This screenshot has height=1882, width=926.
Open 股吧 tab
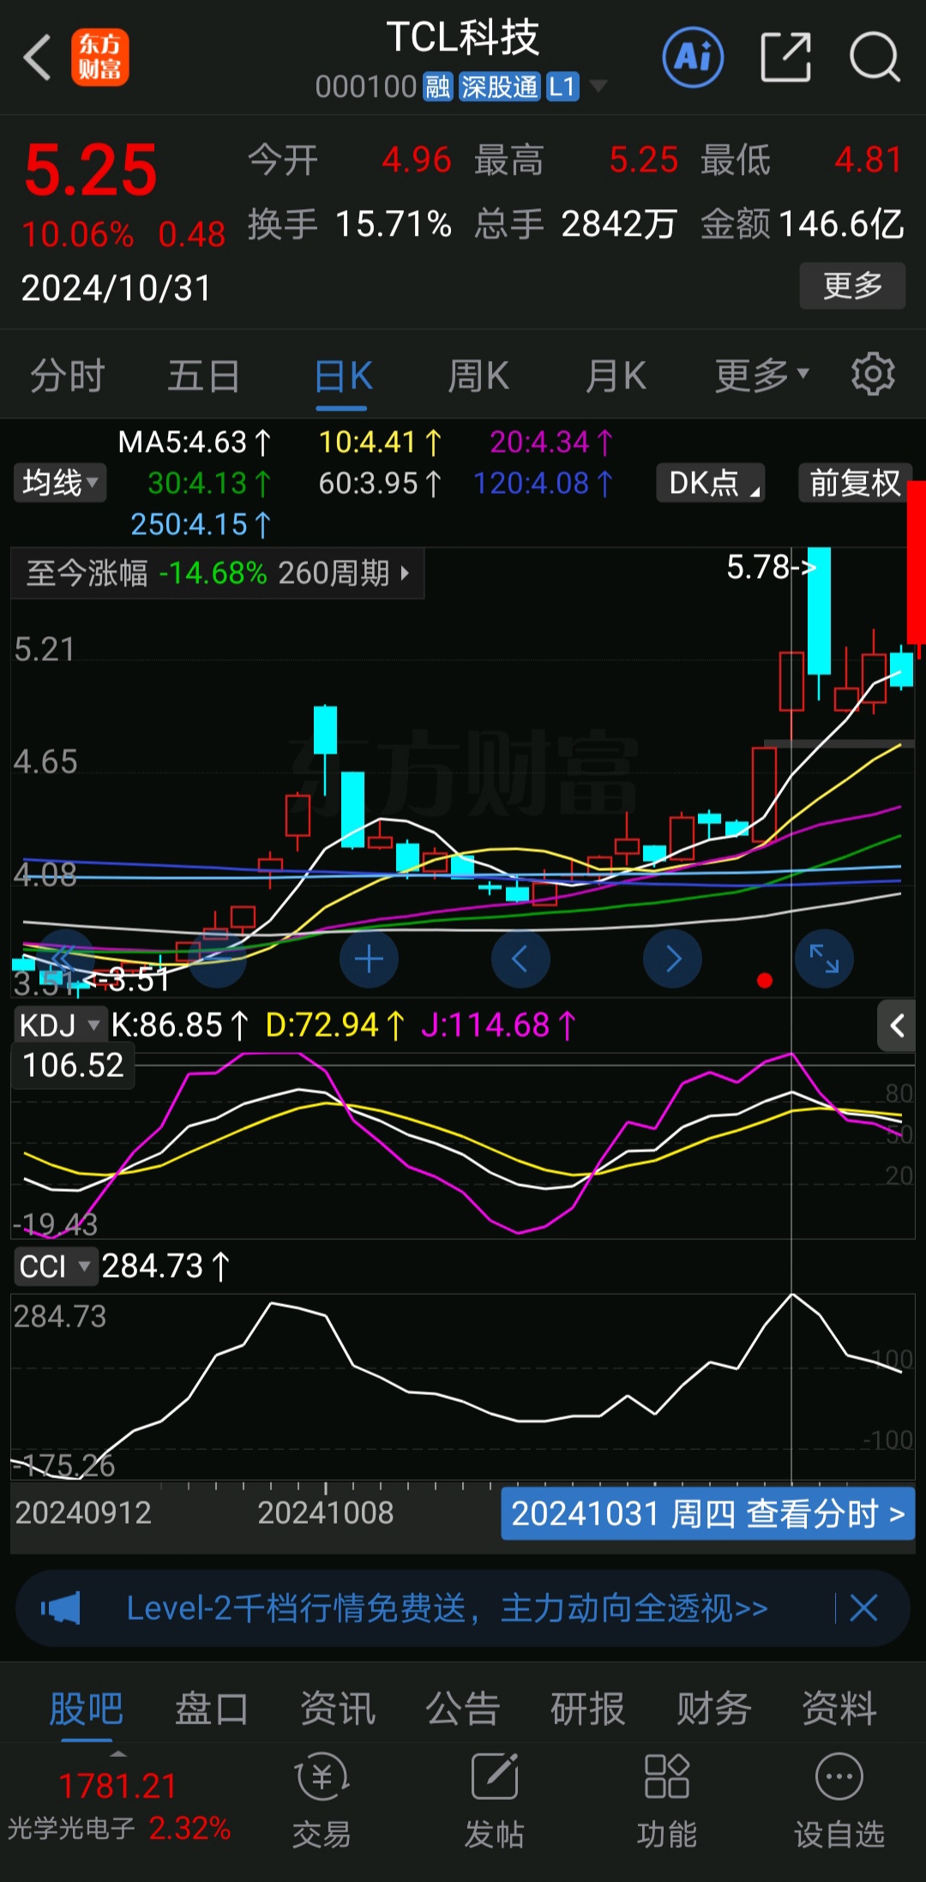[86, 1709]
